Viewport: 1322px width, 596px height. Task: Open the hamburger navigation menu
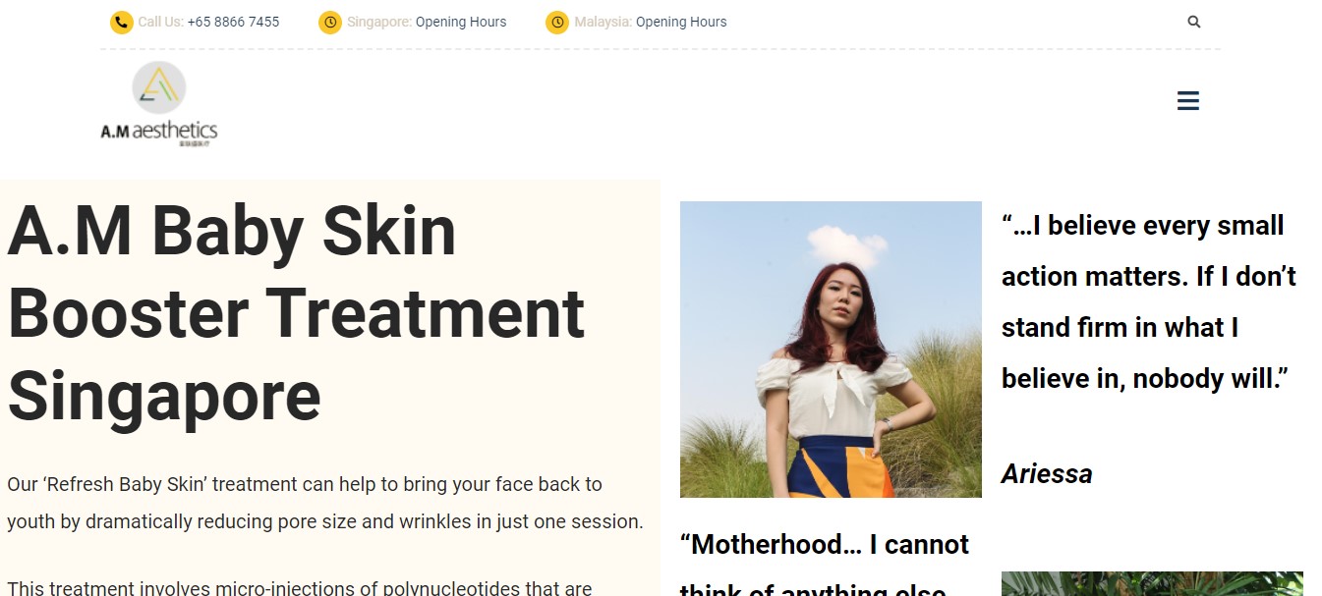[1188, 101]
